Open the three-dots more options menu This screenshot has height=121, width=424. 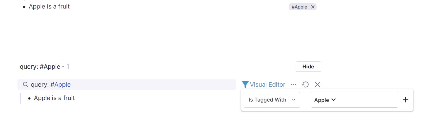(x=294, y=85)
